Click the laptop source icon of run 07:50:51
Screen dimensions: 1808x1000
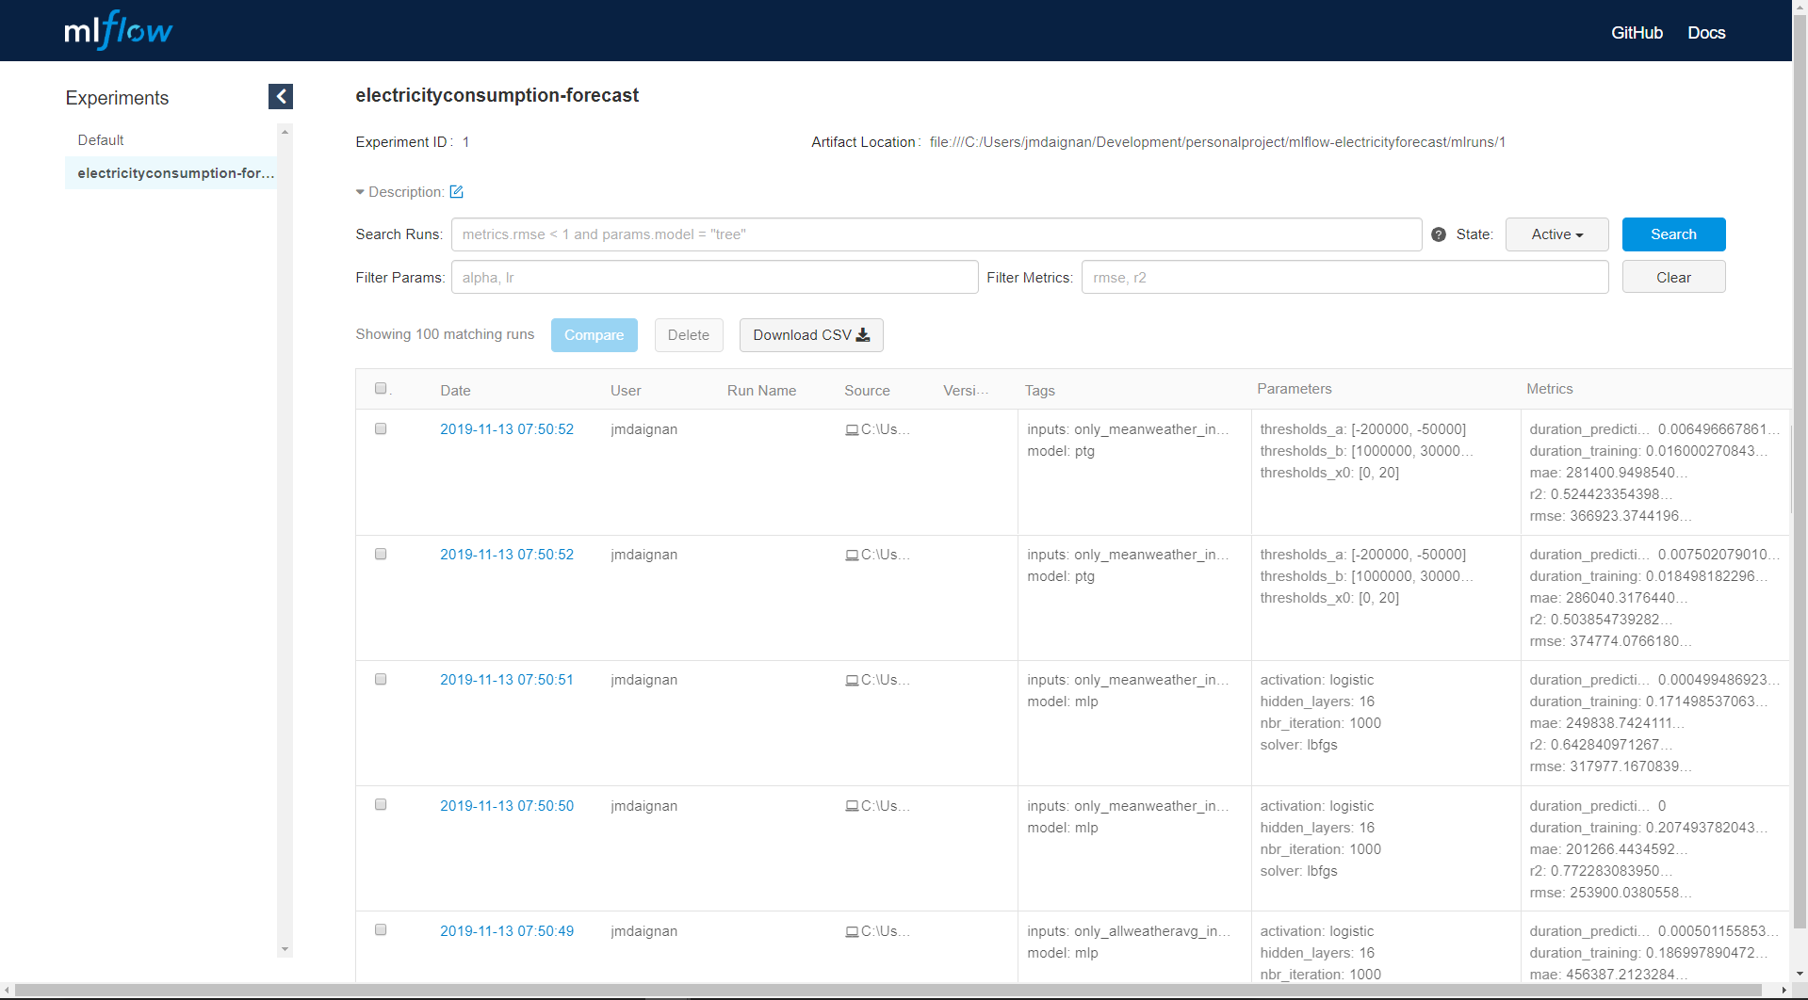[851, 679]
